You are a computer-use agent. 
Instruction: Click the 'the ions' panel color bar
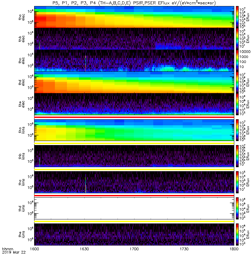point(237,234)
